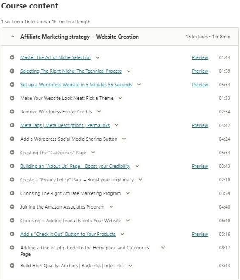Preview the Meta Tags lecture
Image resolution: width=240 pixels, height=280 pixels.
pyautogui.click(x=200, y=125)
